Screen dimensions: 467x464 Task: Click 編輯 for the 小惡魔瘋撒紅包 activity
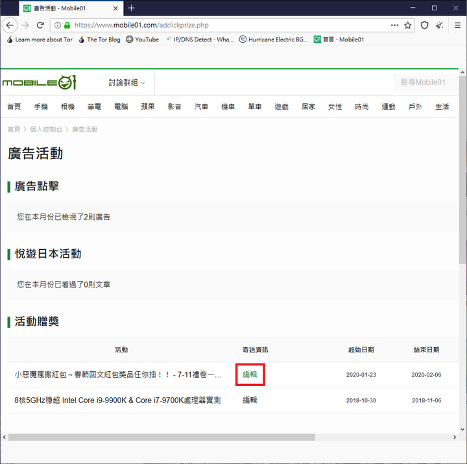[250, 374]
